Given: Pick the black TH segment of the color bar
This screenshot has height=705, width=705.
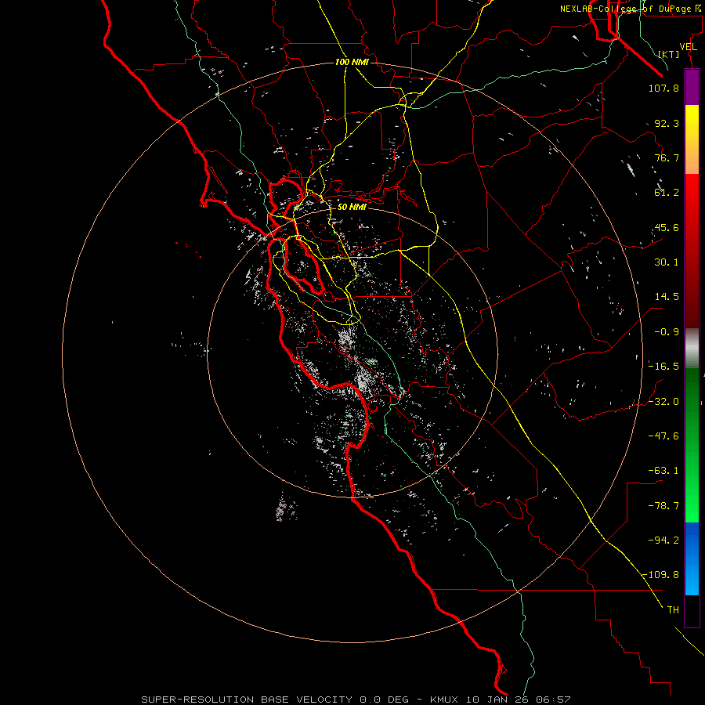Looking at the screenshot, I should (692, 611).
